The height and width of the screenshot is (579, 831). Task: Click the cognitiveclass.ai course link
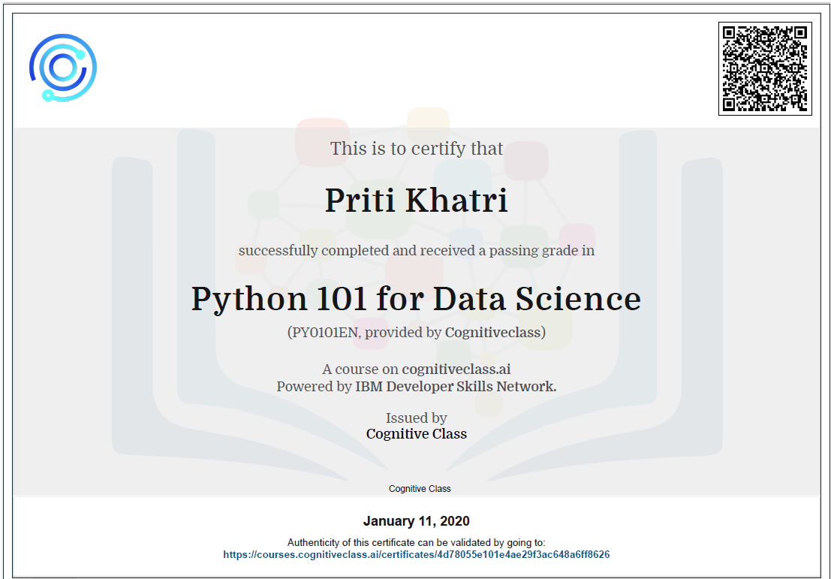pyautogui.click(x=456, y=369)
